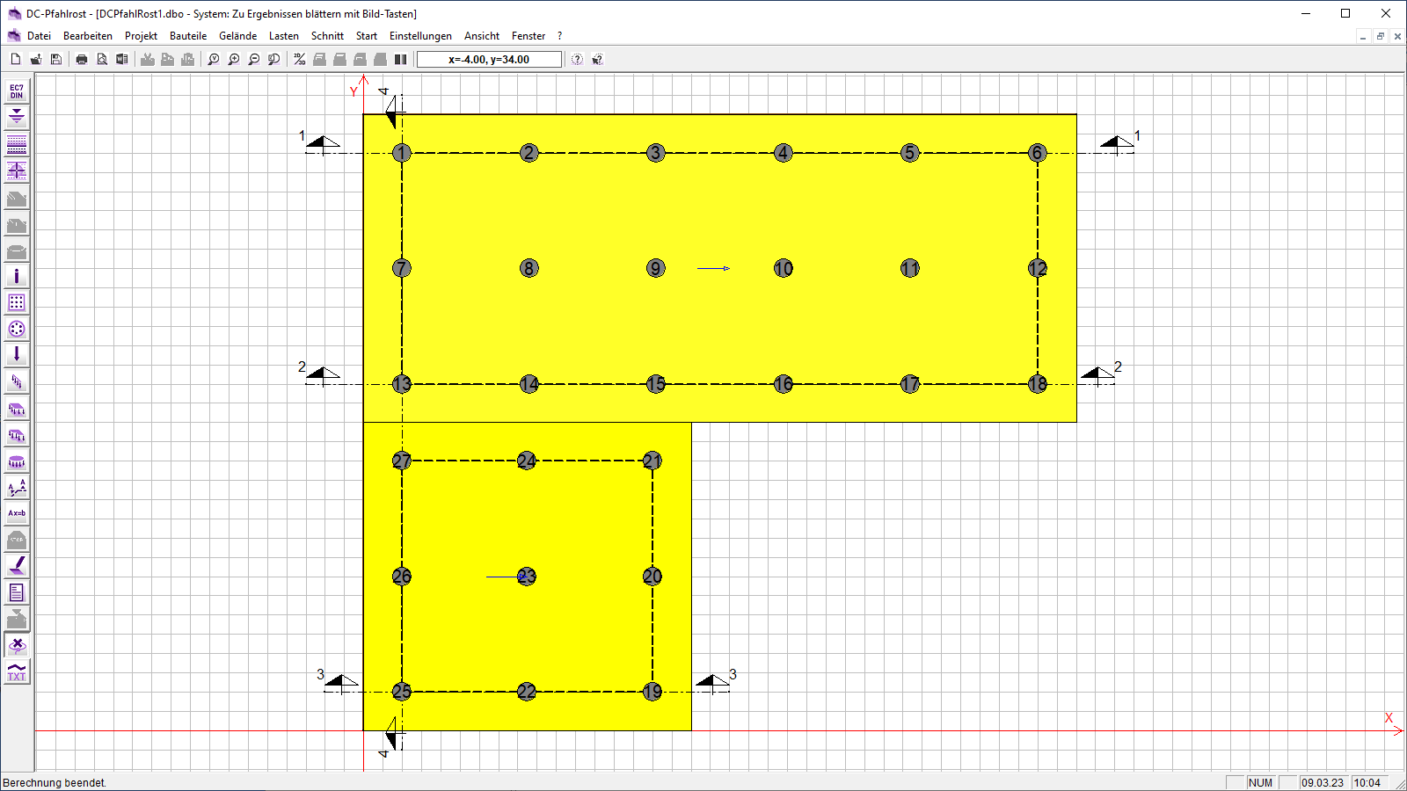The width and height of the screenshot is (1407, 791).
Task: Select the circular pile arrangement tool
Action: 17,329
